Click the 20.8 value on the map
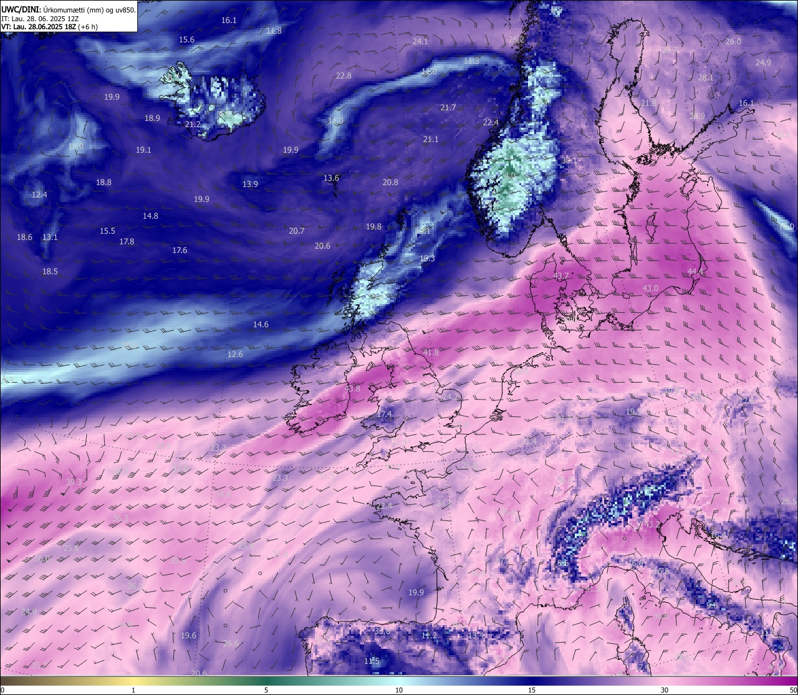 (390, 183)
